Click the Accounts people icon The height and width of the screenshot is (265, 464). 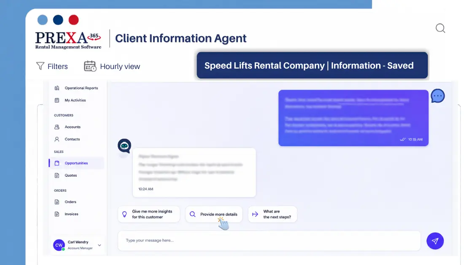pyautogui.click(x=57, y=127)
